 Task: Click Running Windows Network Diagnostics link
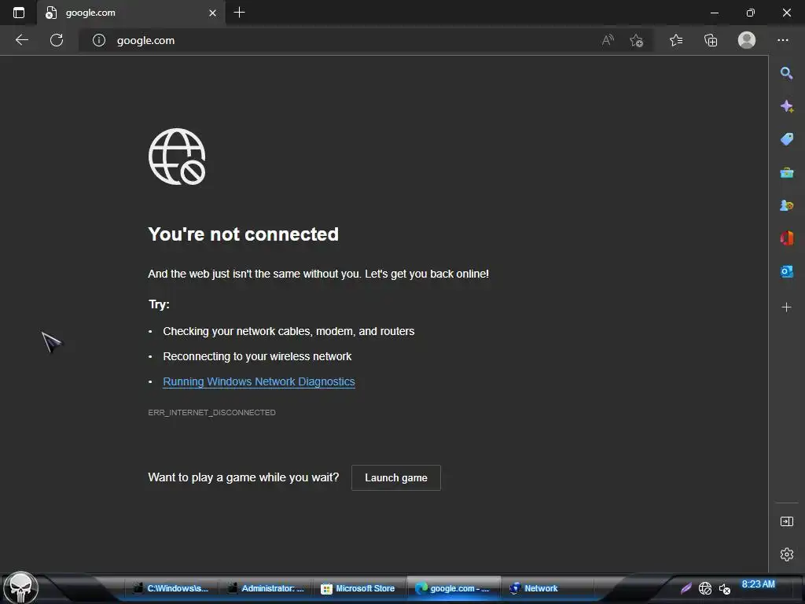(x=259, y=381)
